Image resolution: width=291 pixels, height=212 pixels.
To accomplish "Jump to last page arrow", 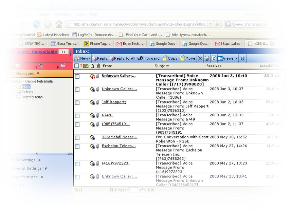I will 152,190.
